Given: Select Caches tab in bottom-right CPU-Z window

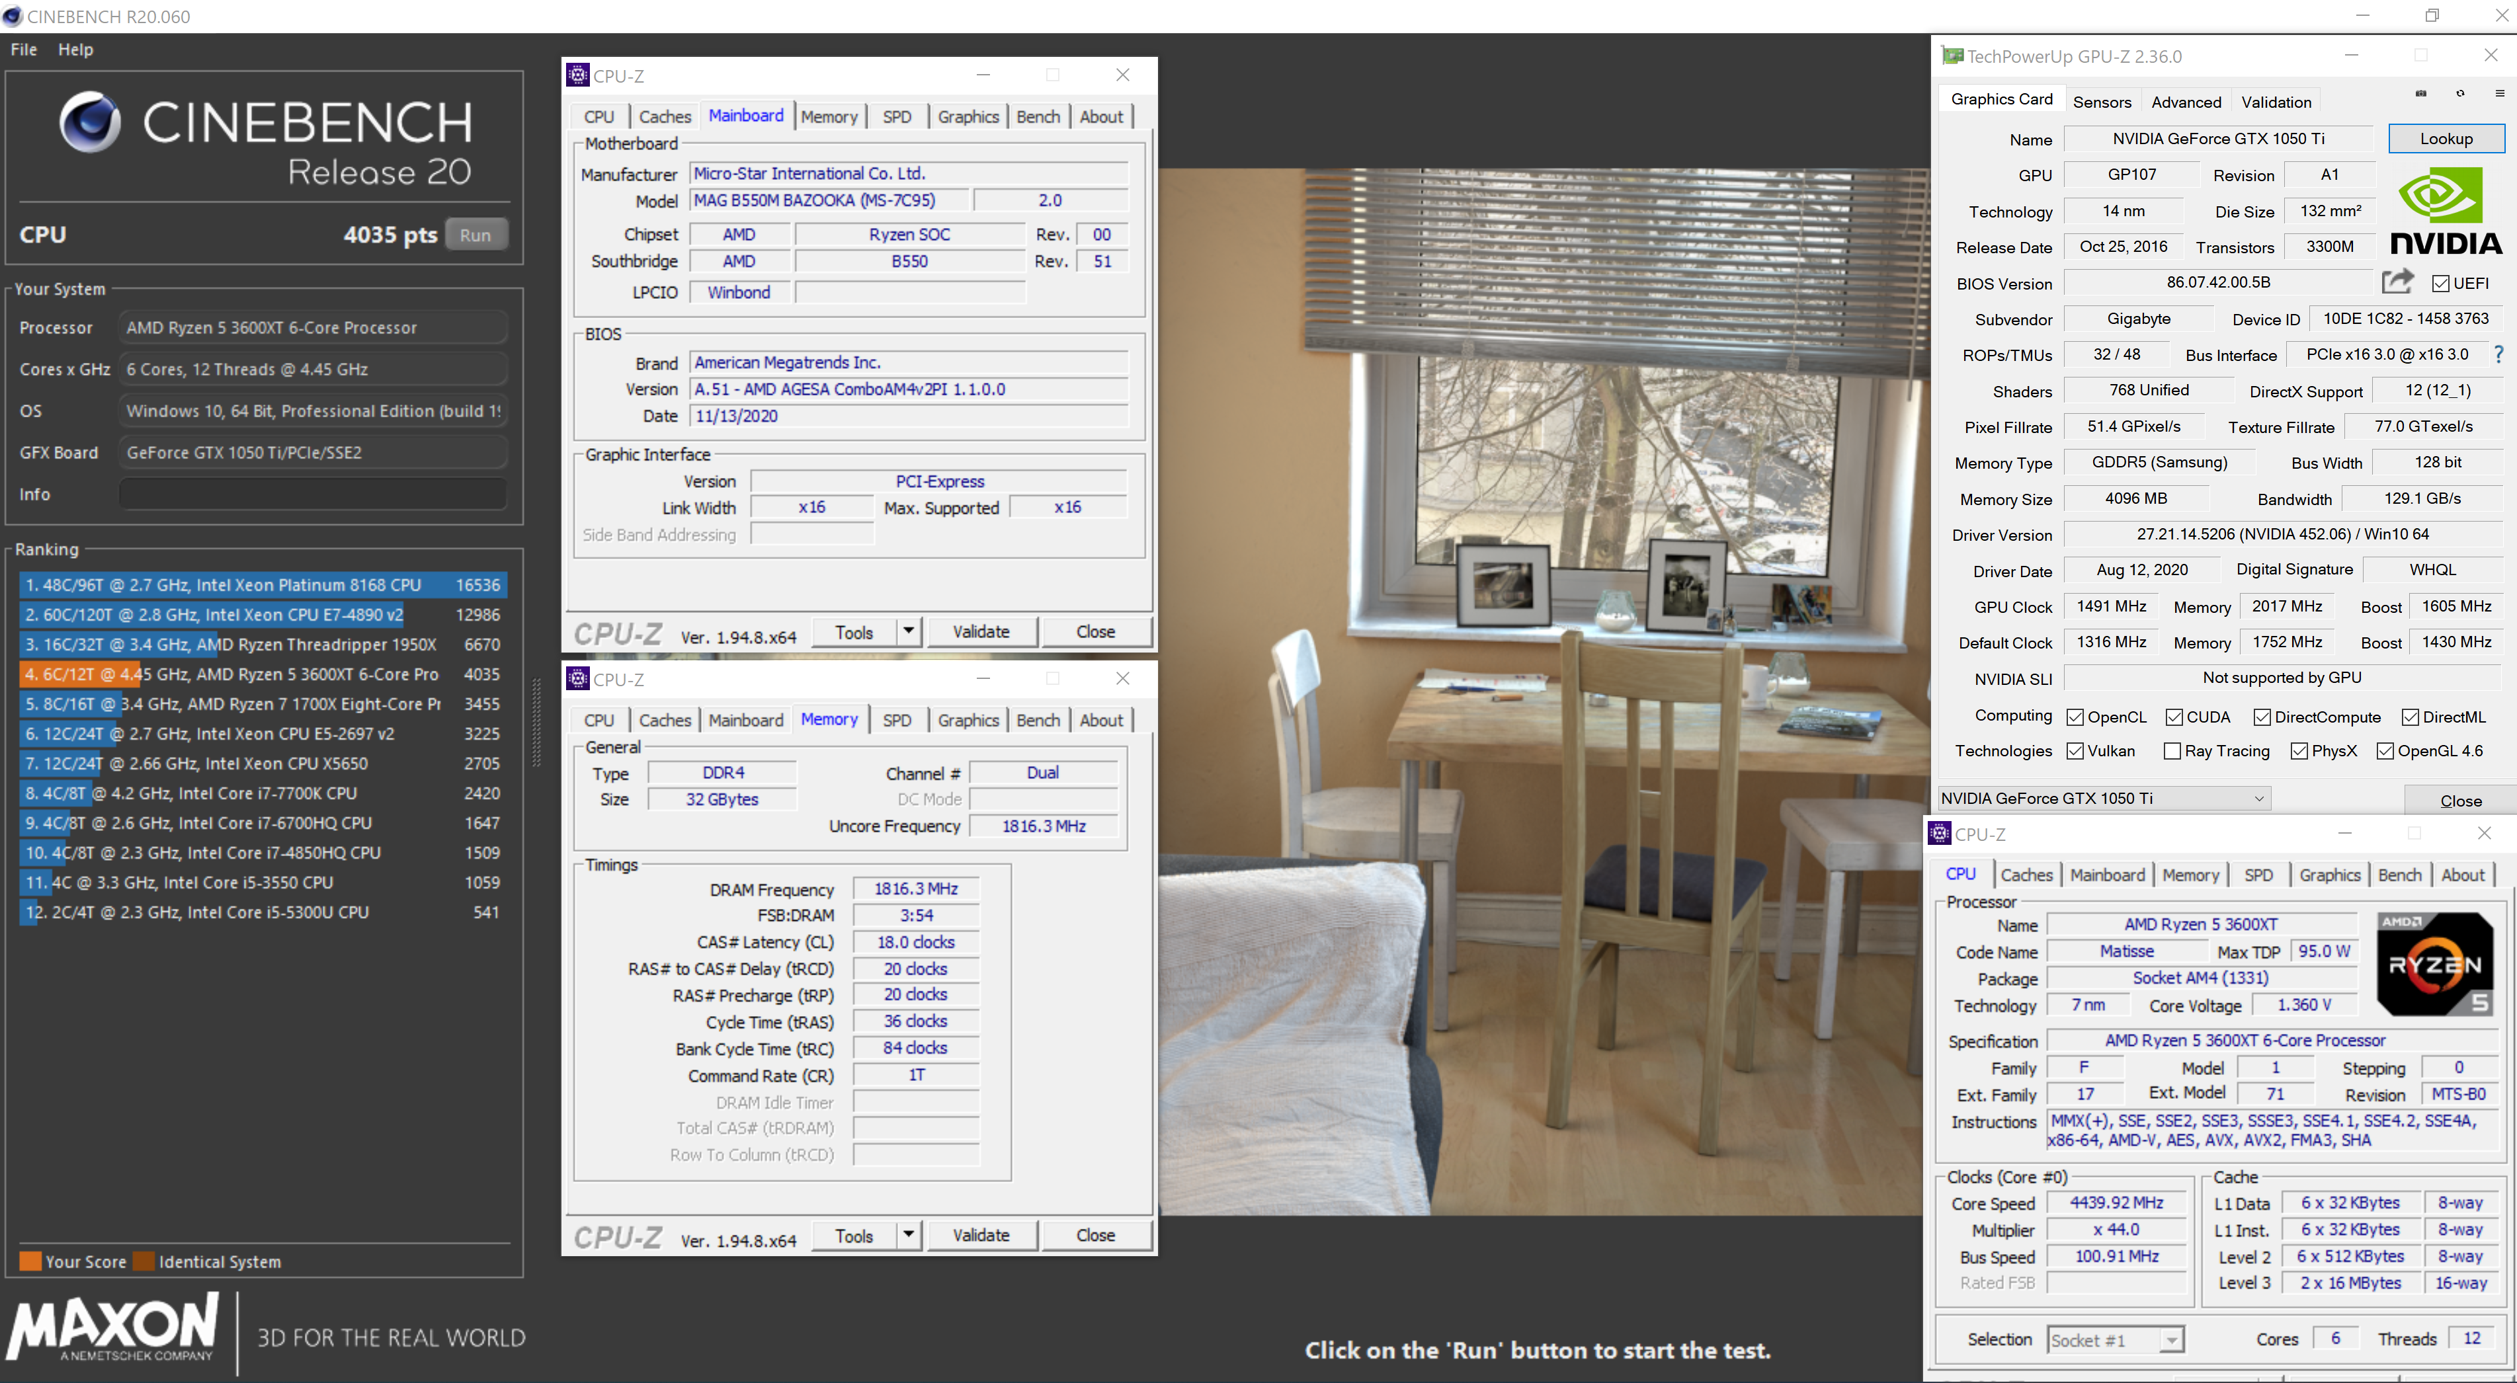Looking at the screenshot, I should coord(2026,875).
